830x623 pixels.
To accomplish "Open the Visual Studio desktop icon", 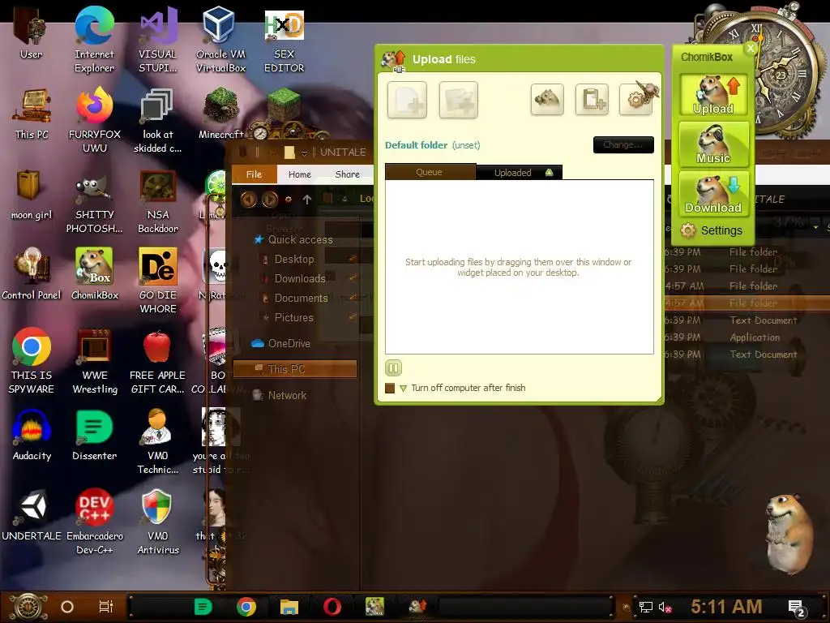I will (x=158, y=41).
